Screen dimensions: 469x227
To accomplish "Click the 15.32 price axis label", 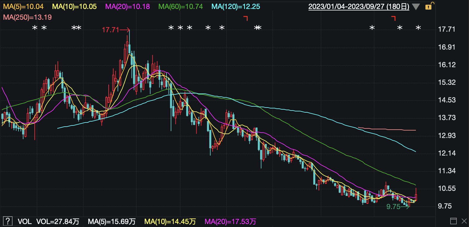I will pyautogui.click(x=447, y=82).
